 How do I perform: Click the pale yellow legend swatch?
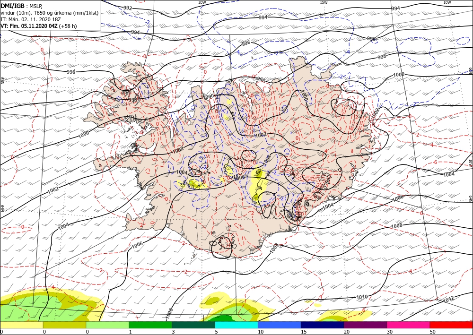21,325
